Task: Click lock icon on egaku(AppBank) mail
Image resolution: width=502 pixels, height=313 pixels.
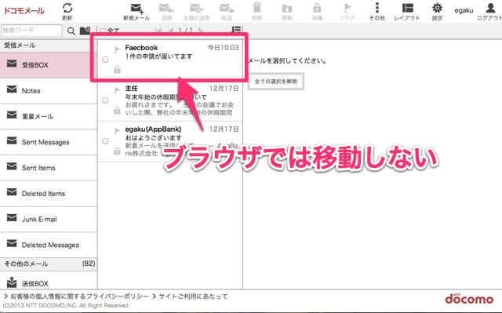Action: tap(117, 151)
